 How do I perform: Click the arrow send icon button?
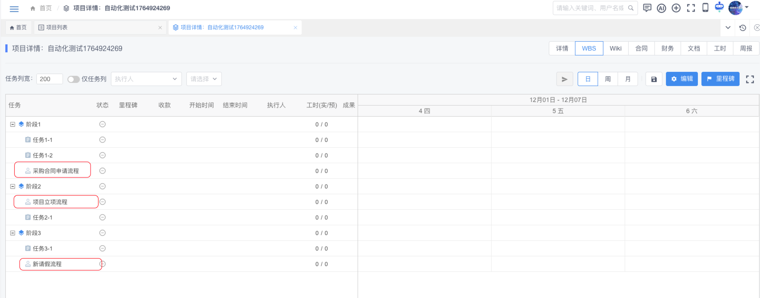pos(564,79)
